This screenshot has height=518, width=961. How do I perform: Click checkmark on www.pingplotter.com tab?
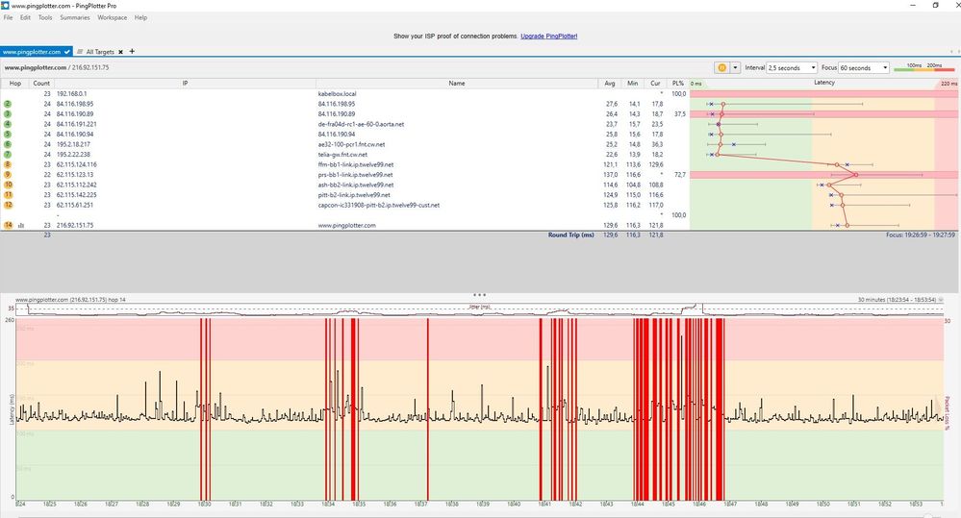click(x=67, y=51)
